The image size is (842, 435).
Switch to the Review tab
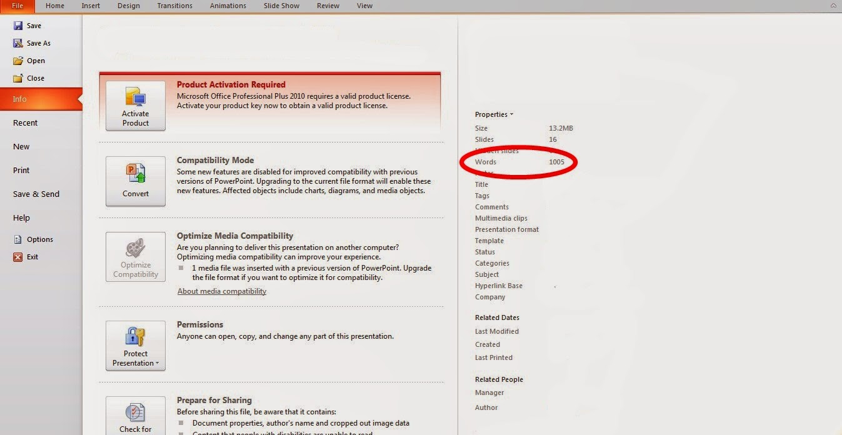(328, 6)
